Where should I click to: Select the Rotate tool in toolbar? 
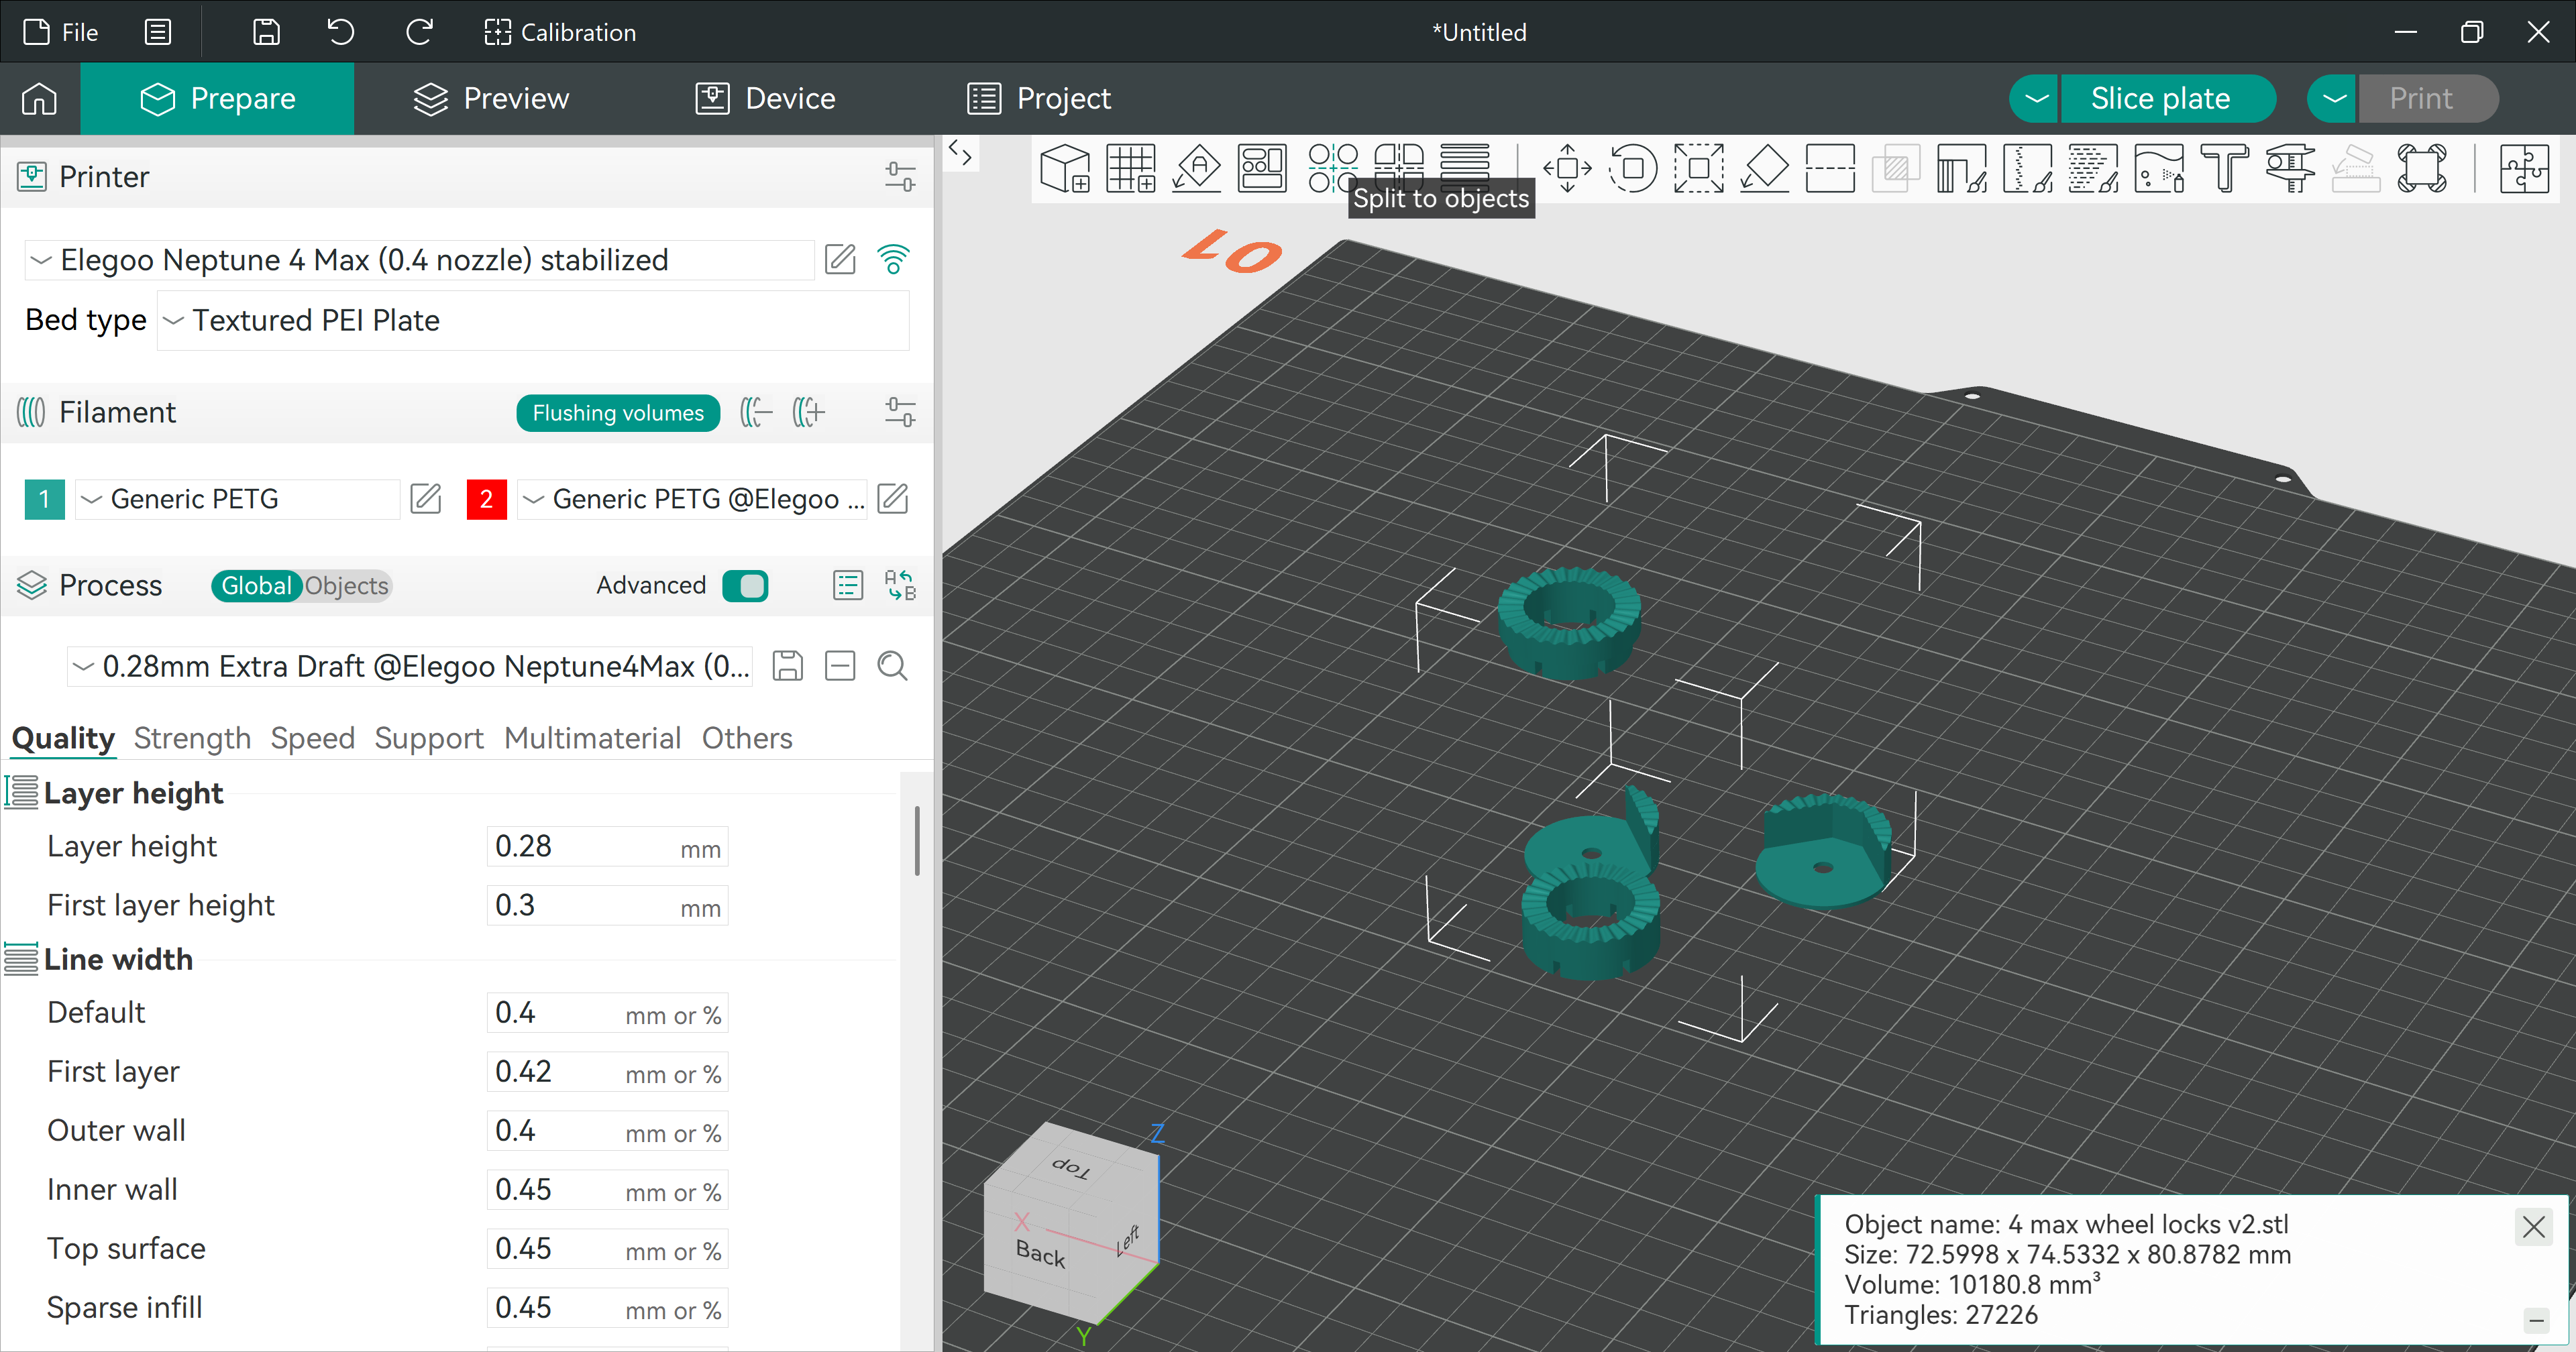pyautogui.click(x=1633, y=168)
